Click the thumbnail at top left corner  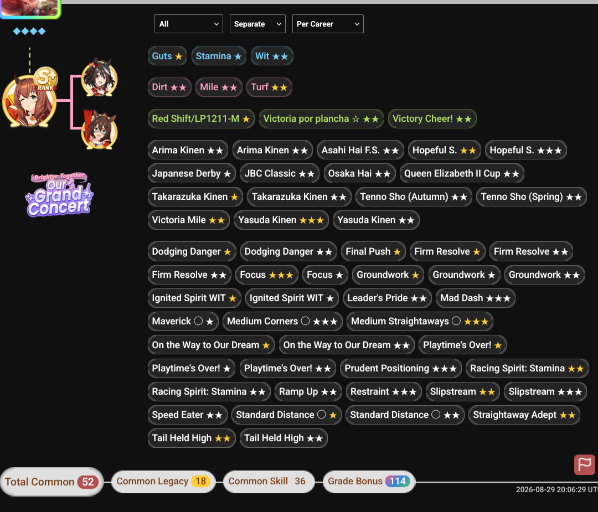coord(30,8)
